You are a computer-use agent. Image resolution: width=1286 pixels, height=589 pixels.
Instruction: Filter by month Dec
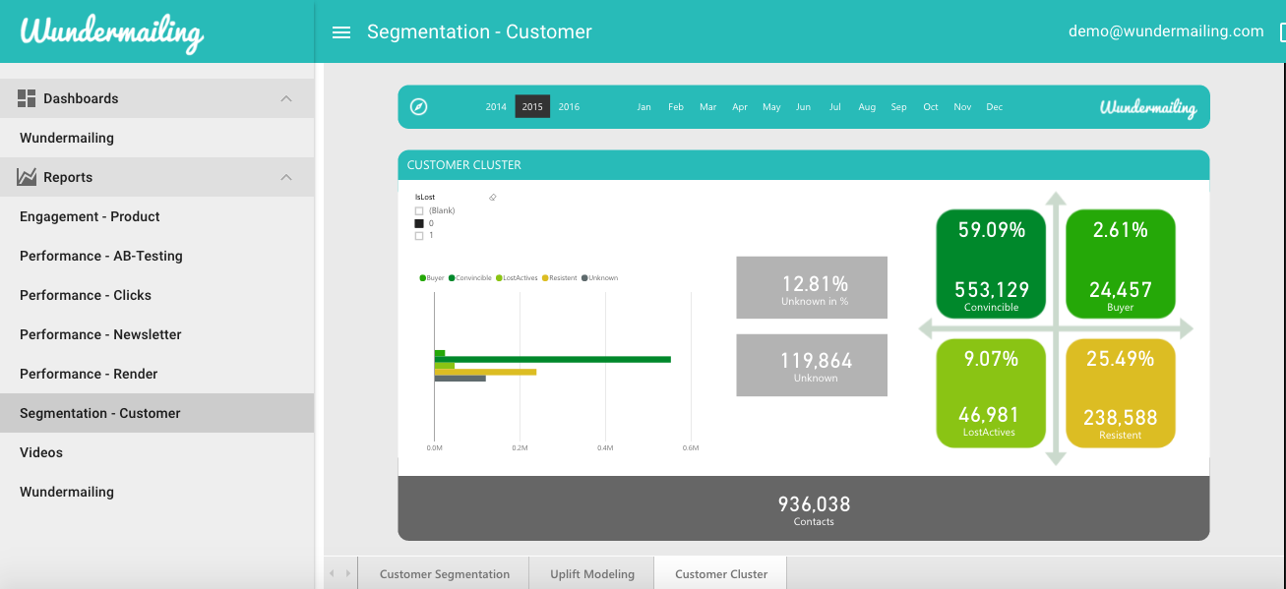(995, 107)
